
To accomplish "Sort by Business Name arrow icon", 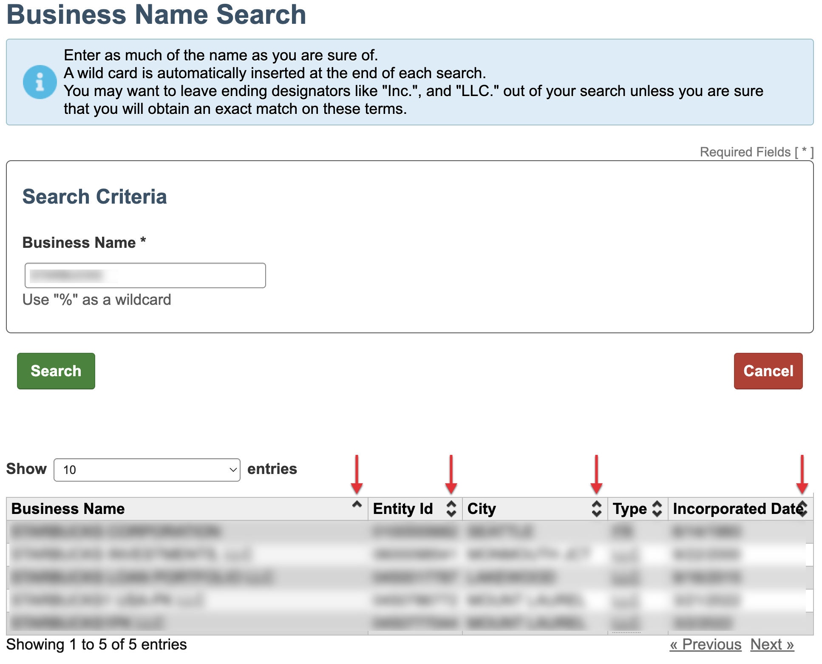I will (x=357, y=505).
